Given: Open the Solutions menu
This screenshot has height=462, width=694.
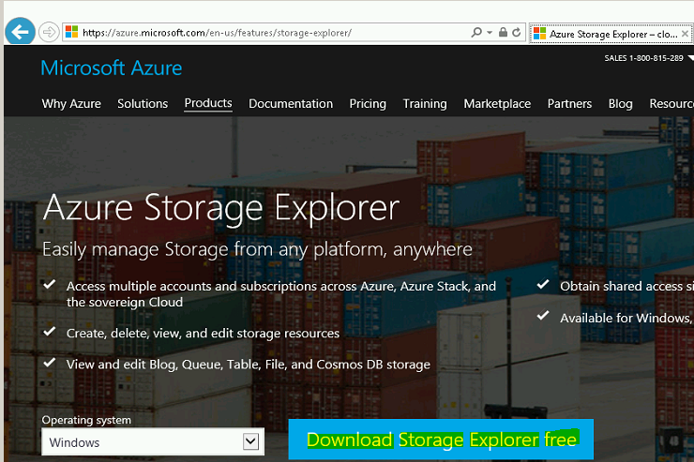Looking at the screenshot, I should point(143,103).
